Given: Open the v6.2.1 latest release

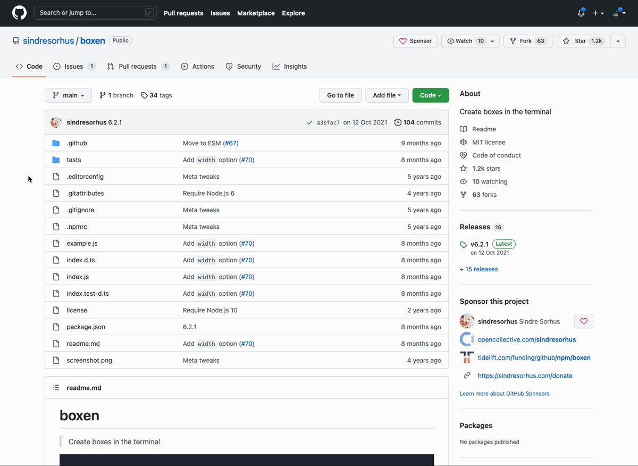Looking at the screenshot, I should click(x=479, y=244).
